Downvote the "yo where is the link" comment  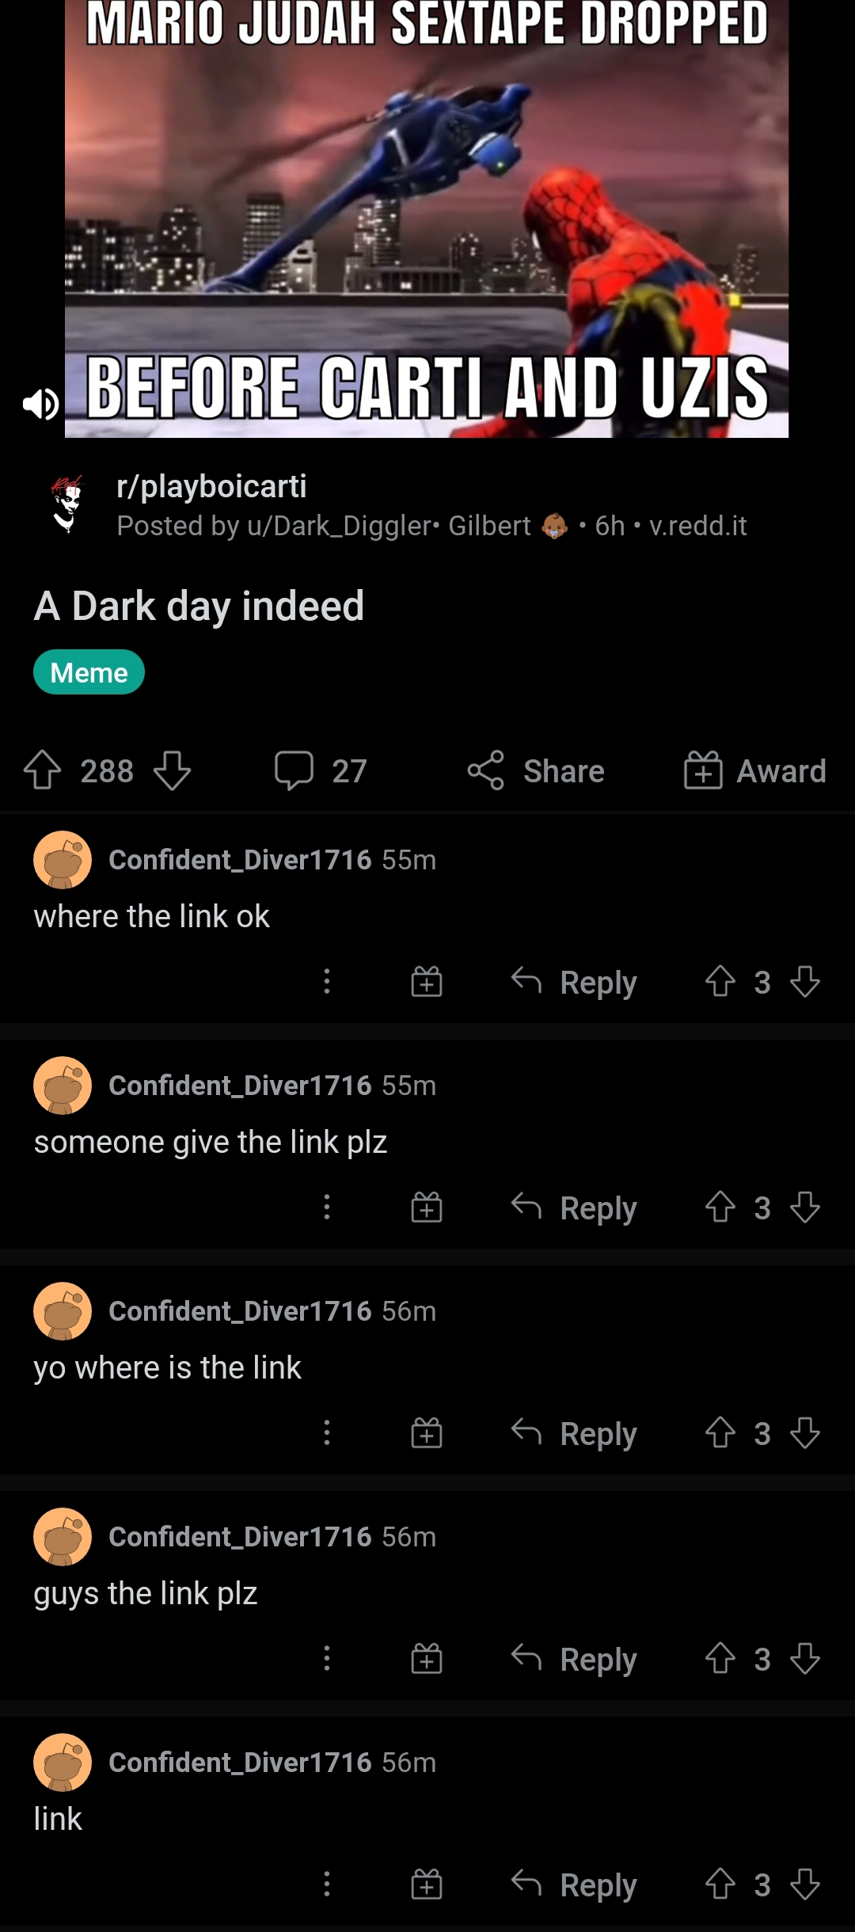click(x=805, y=1433)
